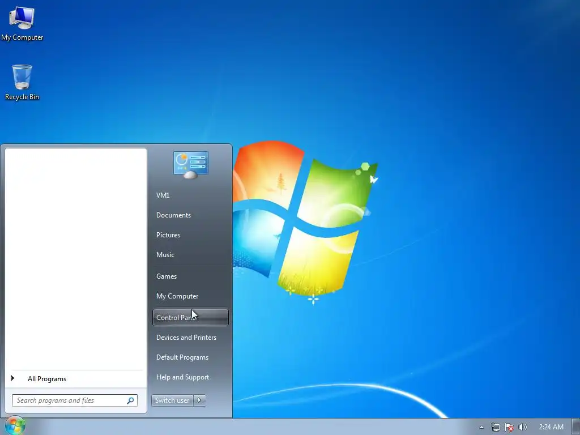The height and width of the screenshot is (435, 580).
Task: Open Games from the Start menu
Action: (190, 276)
